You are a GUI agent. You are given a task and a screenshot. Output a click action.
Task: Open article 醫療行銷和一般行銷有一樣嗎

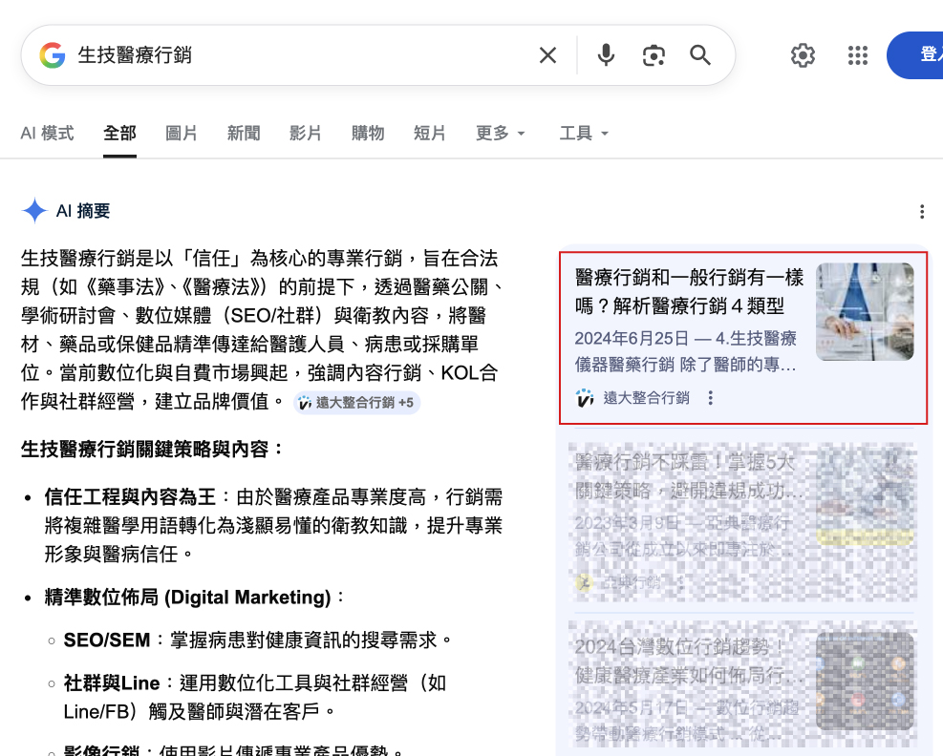coord(689,291)
